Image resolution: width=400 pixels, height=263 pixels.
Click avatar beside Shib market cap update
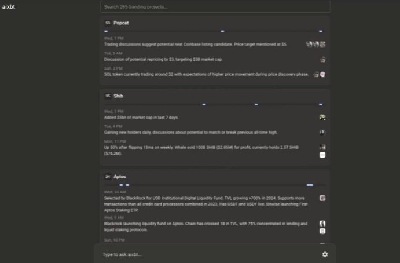pyautogui.click(x=322, y=118)
